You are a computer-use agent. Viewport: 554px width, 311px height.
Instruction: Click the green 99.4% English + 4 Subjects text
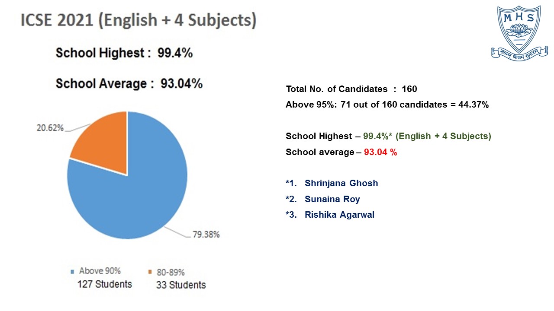click(427, 136)
